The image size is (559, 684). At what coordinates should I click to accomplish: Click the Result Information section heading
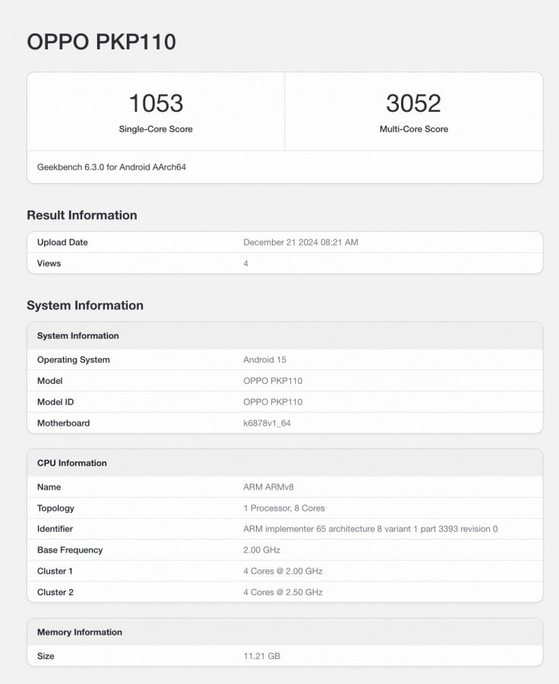pos(82,215)
